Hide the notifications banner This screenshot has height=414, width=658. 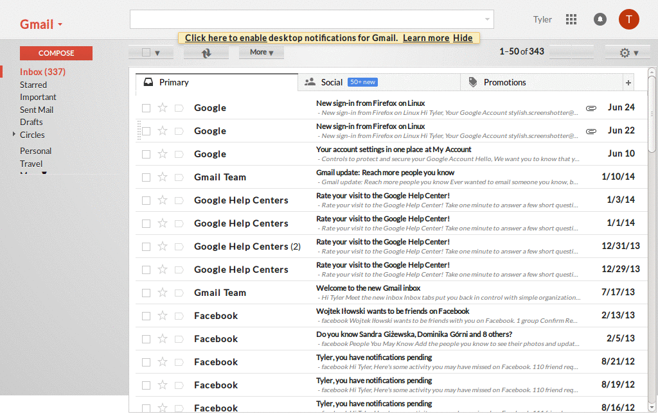[x=463, y=38]
